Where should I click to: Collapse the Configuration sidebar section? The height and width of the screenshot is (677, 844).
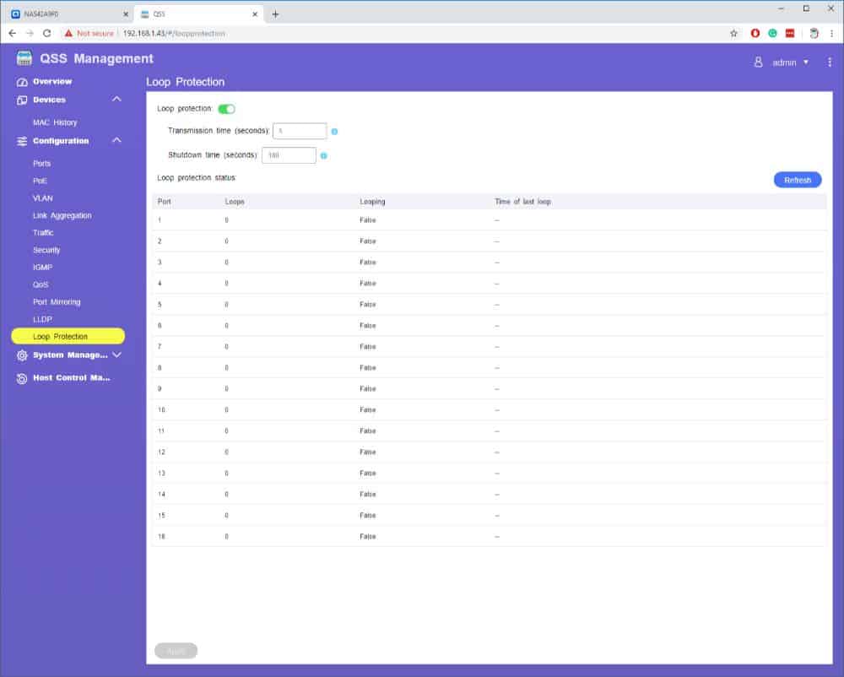point(116,141)
